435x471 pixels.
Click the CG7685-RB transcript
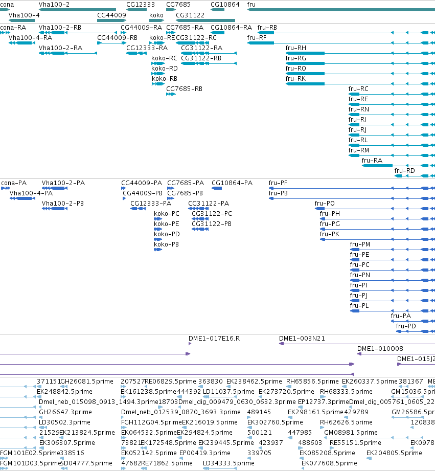(x=171, y=94)
